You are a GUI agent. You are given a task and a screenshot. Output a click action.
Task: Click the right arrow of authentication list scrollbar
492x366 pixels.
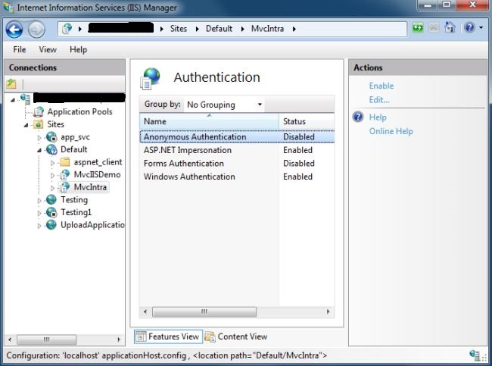click(329, 311)
